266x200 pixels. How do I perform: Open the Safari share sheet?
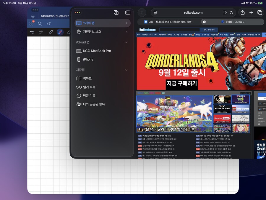[x=243, y=12]
